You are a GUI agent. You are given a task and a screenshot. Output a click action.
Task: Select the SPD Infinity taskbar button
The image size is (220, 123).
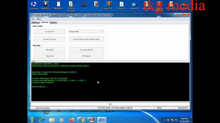102,120
